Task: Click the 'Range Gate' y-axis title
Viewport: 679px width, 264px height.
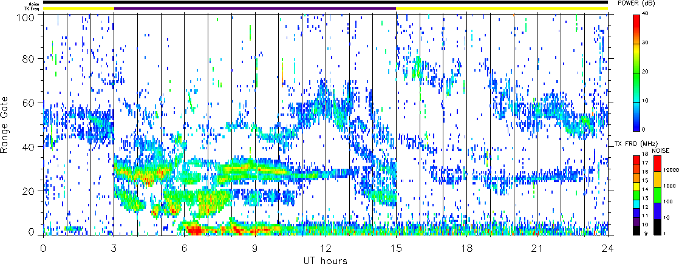Action: pos(4,126)
